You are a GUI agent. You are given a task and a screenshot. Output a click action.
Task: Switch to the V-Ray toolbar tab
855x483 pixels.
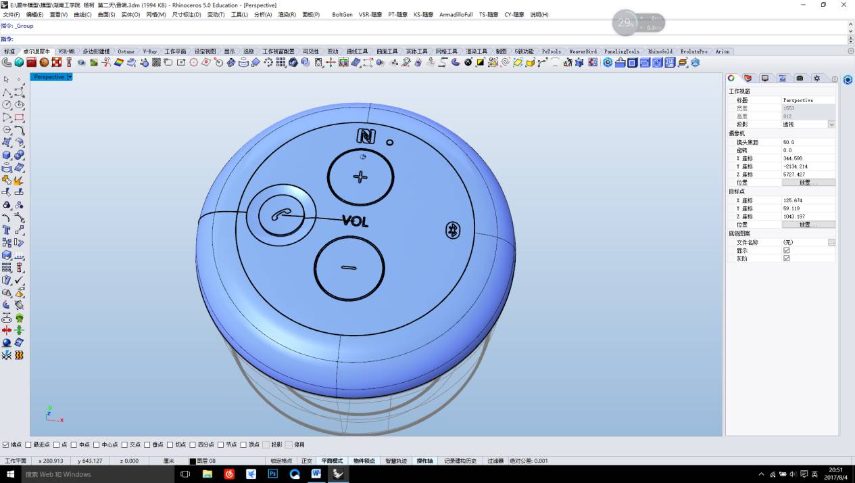click(149, 51)
